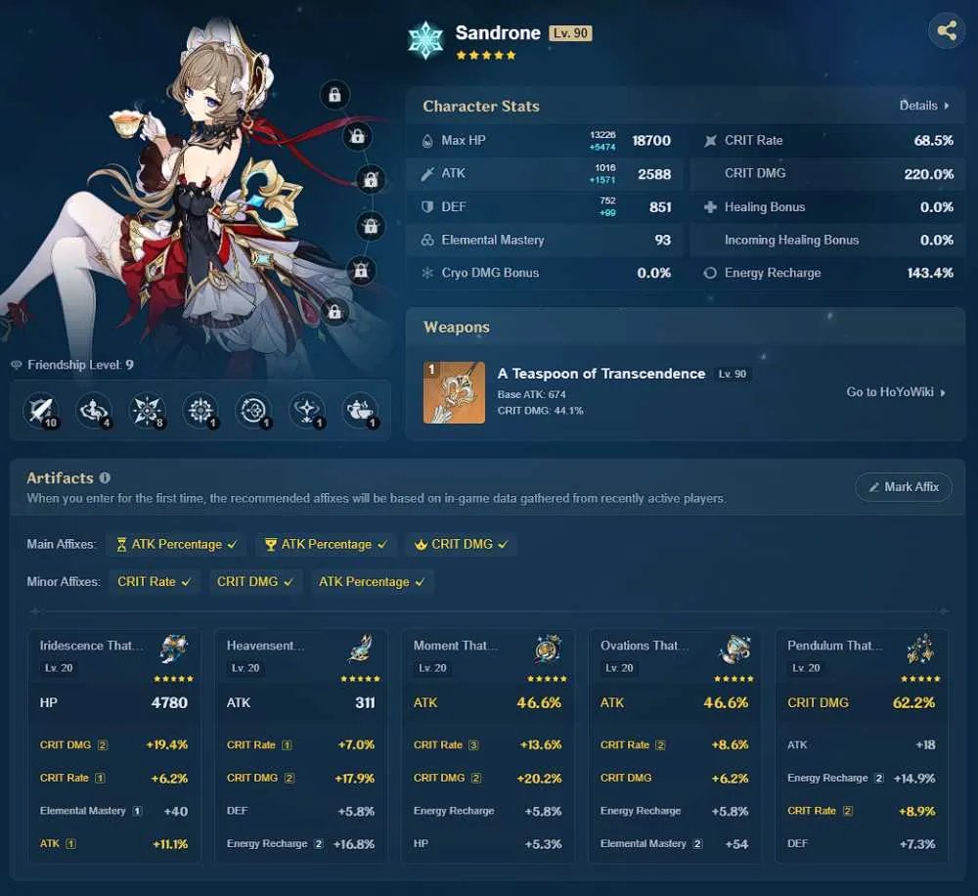
Task: Click the Iridescence That flower artifact icon
Action: point(174,649)
